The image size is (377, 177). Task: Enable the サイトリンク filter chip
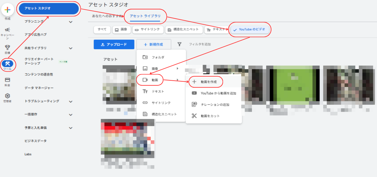[x=148, y=29]
